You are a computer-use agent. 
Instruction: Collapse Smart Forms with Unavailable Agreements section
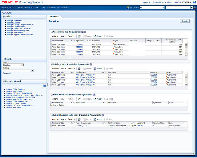point(52,95)
